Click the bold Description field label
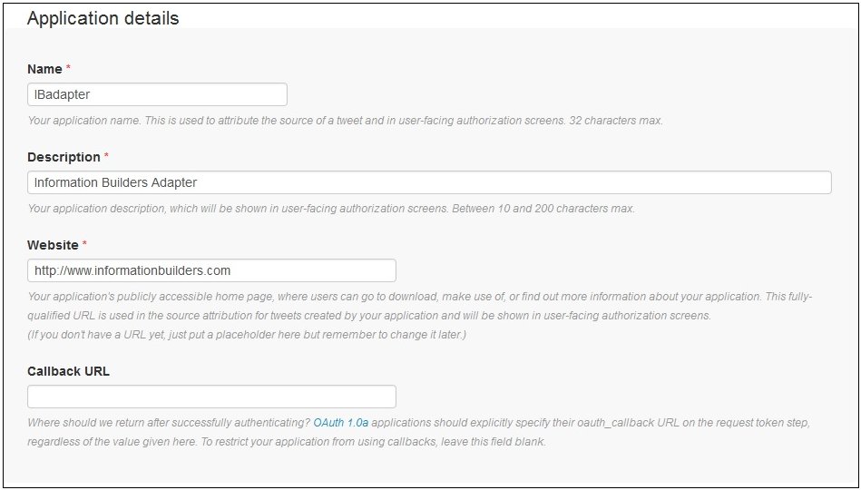 coord(64,157)
